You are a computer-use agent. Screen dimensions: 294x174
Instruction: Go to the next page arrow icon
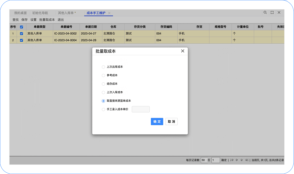point(241,160)
